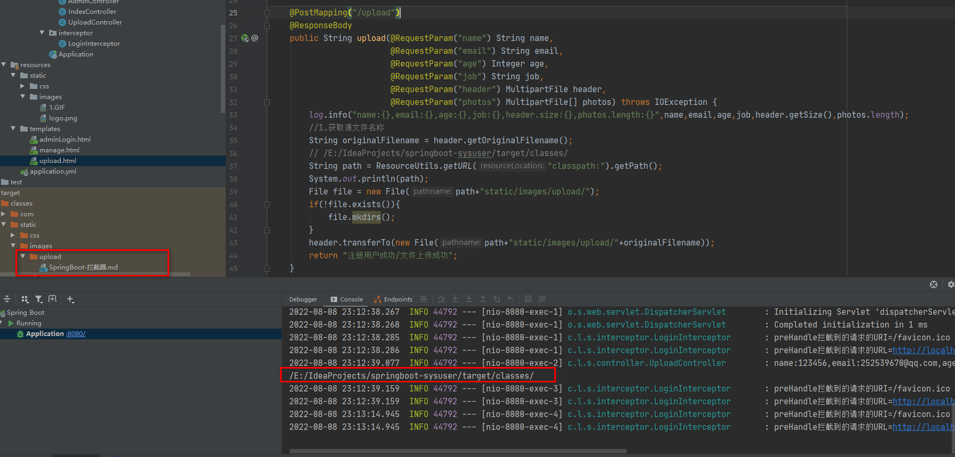Expand the css folder under target static

[13, 235]
